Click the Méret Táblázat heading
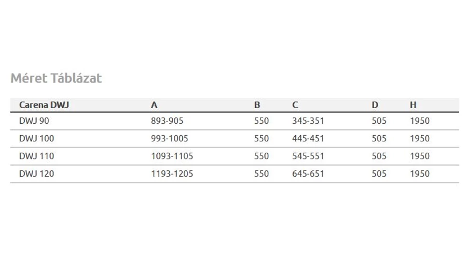 [x=56, y=78]
